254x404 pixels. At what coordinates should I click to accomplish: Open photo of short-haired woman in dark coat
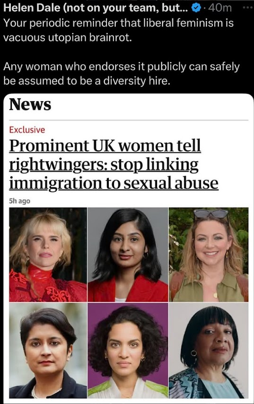(x=48, y=351)
